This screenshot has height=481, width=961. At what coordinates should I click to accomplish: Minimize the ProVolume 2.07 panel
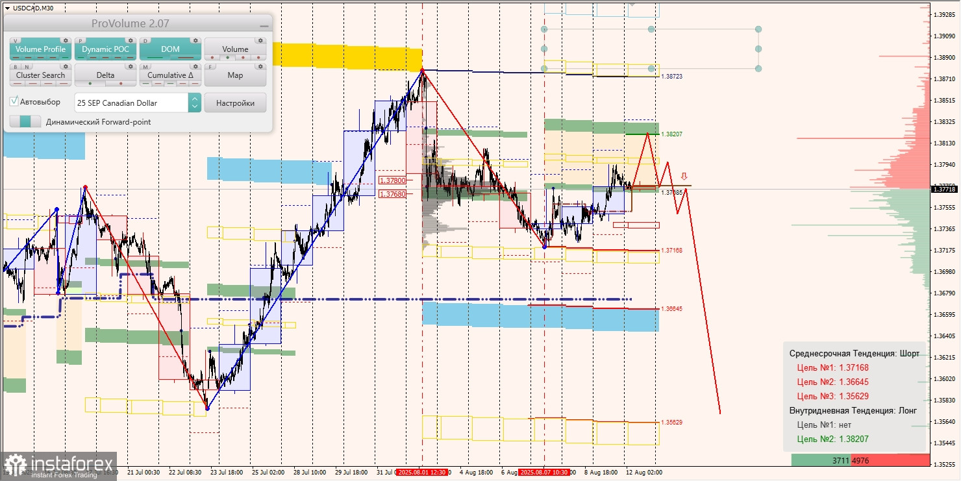tap(264, 26)
